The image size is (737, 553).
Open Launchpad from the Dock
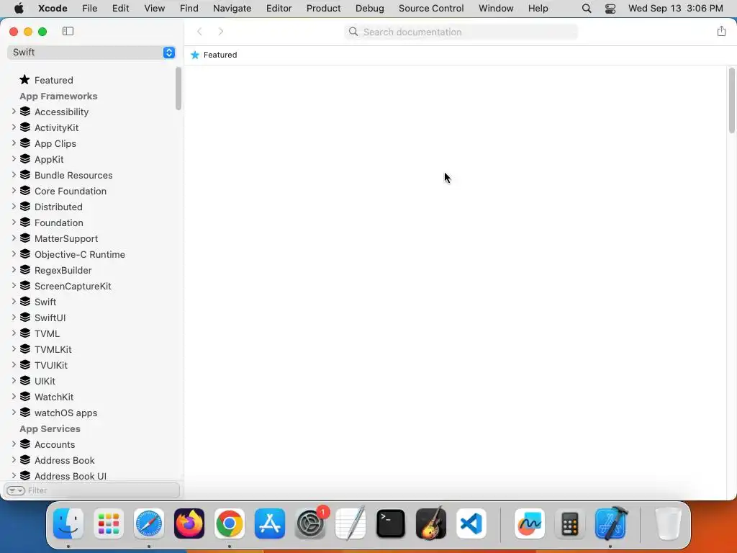pyautogui.click(x=109, y=523)
